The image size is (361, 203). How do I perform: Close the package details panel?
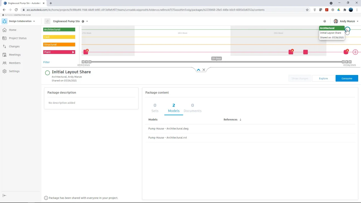(204, 70)
